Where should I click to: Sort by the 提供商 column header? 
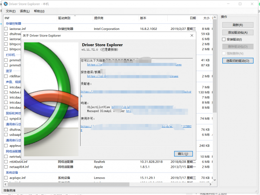pyautogui.click(x=116, y=18)
